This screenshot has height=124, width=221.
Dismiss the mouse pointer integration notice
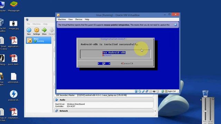pos(175,24)
